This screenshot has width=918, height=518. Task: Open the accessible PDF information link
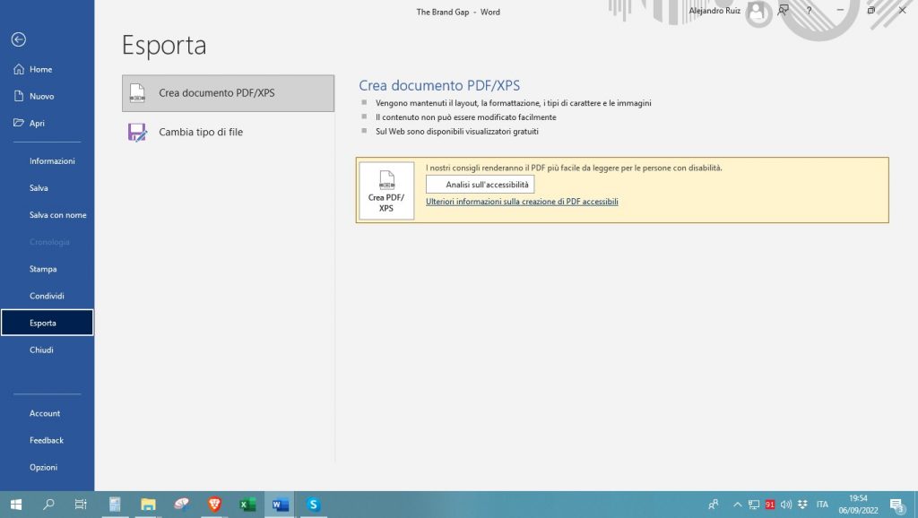tap(520, 201)
